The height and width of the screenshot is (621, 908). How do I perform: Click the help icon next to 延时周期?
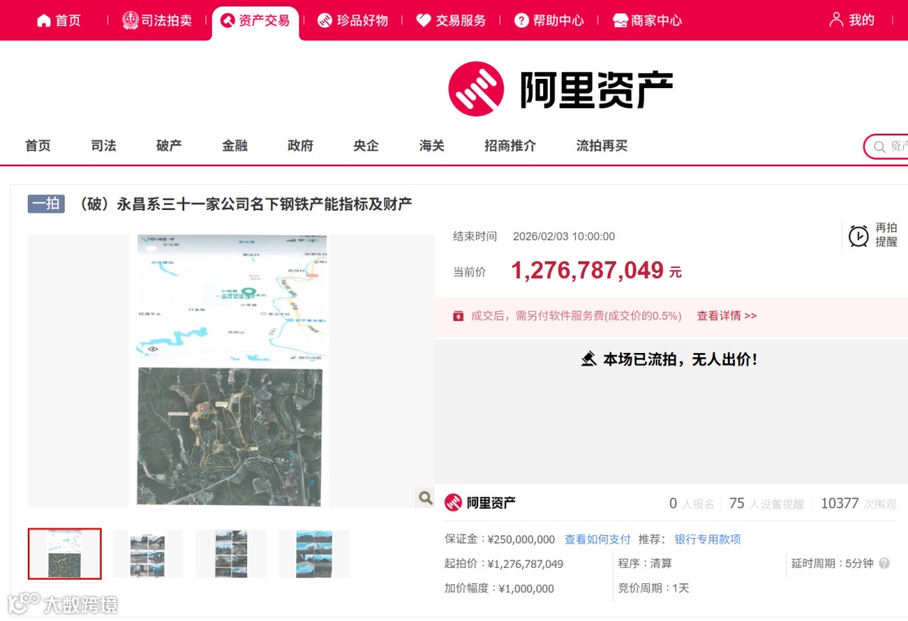click(x=884, y=563)
